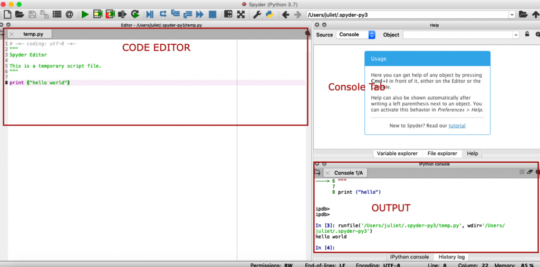Open the History log tab
The height and width of the screenshot is (267, 540).
[451, 256]
